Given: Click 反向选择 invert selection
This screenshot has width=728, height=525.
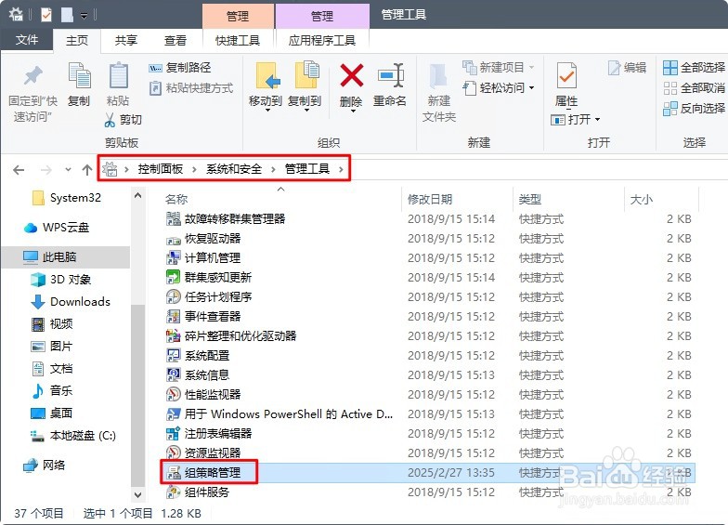Looking at the screenshot, I should [695, 108].
